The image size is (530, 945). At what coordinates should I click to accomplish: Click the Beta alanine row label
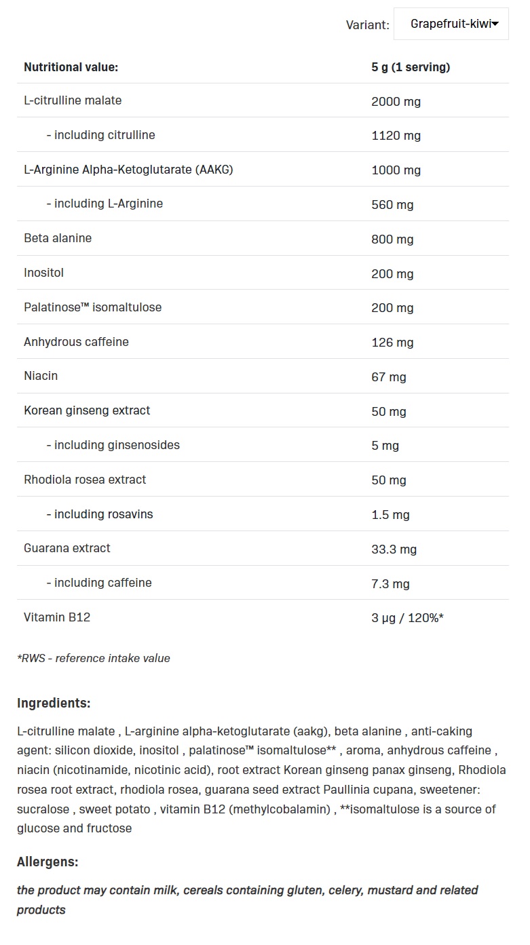point(58,238)
